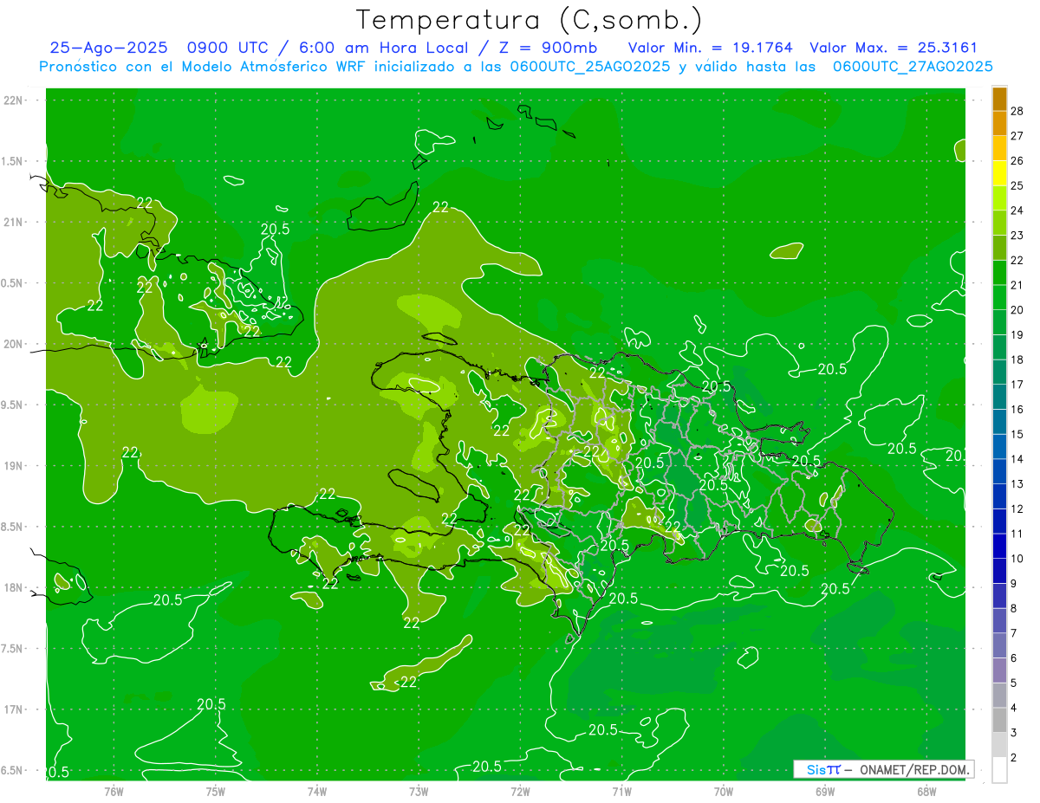Click the legend value '10'
This screenshot has height=803, width=1040.
1017,558
